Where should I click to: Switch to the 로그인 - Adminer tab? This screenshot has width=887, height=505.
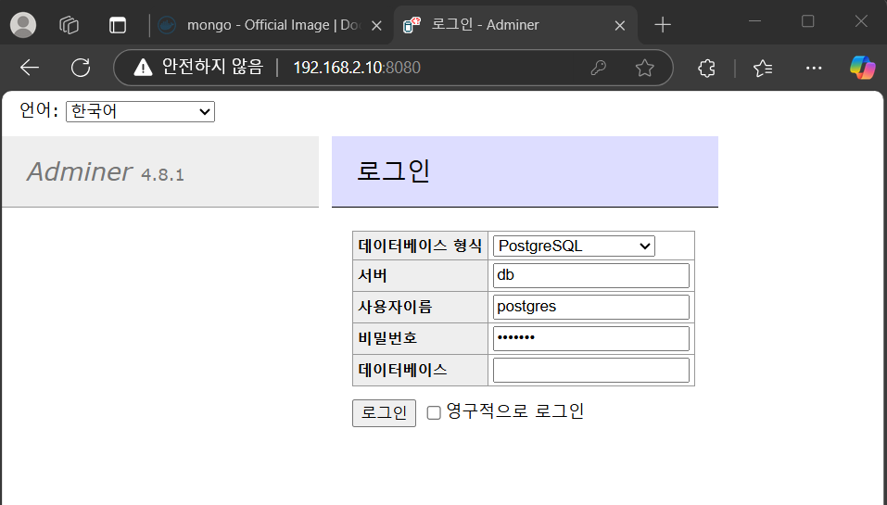pos(514,25)
